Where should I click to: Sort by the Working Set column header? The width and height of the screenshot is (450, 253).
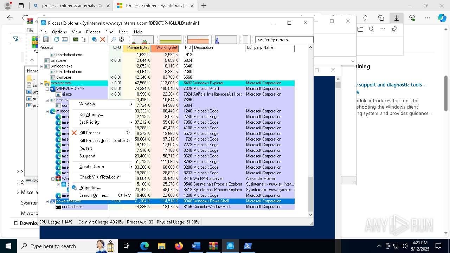[x=165, y=48]
